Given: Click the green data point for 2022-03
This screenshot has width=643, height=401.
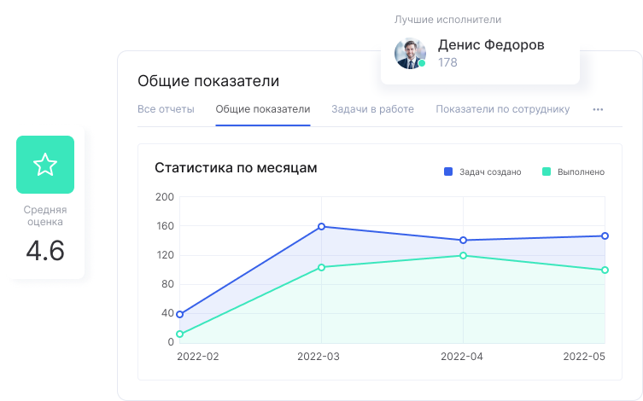Looking at the screenshot, I should point(321,267).
